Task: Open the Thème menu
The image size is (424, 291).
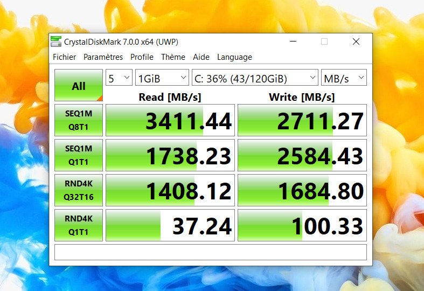Action: [173, 57]
